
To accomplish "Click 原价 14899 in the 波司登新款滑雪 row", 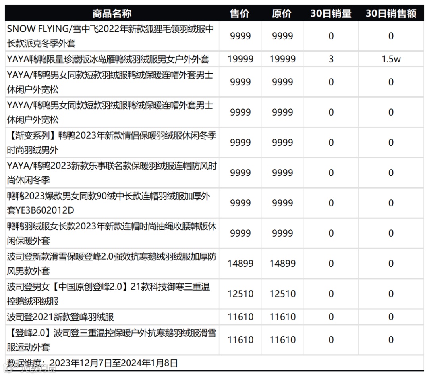I will [283, 264].
